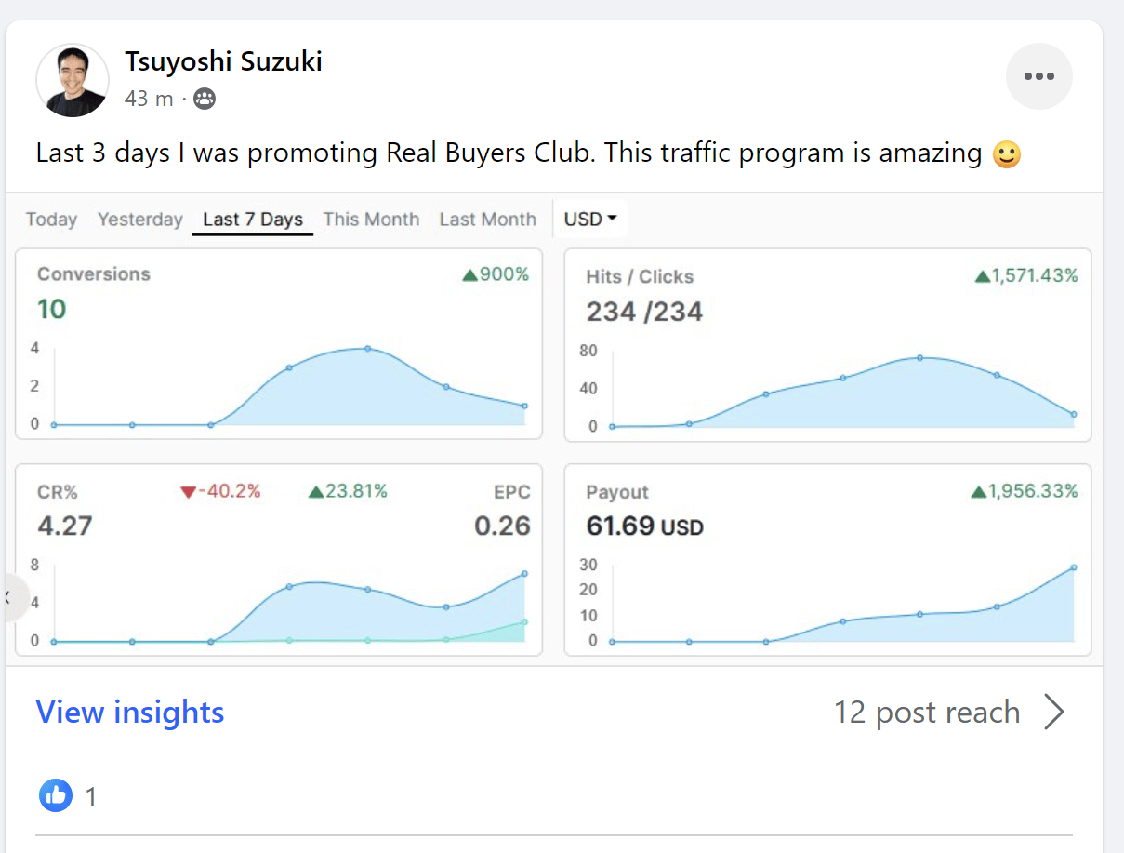Click the post audience privacy icon
1124x853 pixels.
point(205,99)
